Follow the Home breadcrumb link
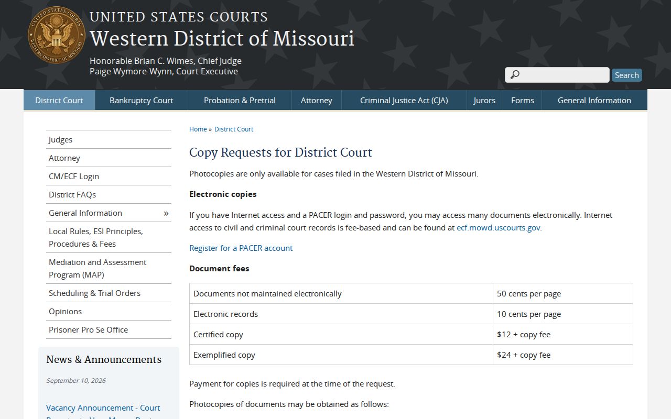Viewport: 671px width, 419px height. 198,129
